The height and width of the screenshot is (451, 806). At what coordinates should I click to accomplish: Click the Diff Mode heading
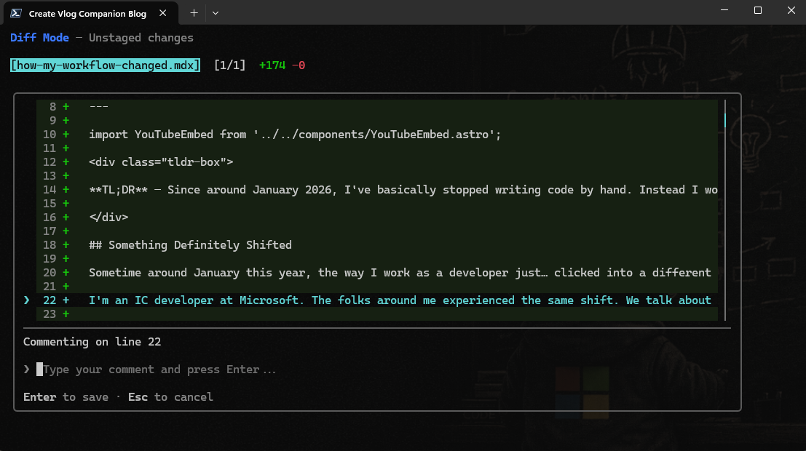[x=39, y=38]
